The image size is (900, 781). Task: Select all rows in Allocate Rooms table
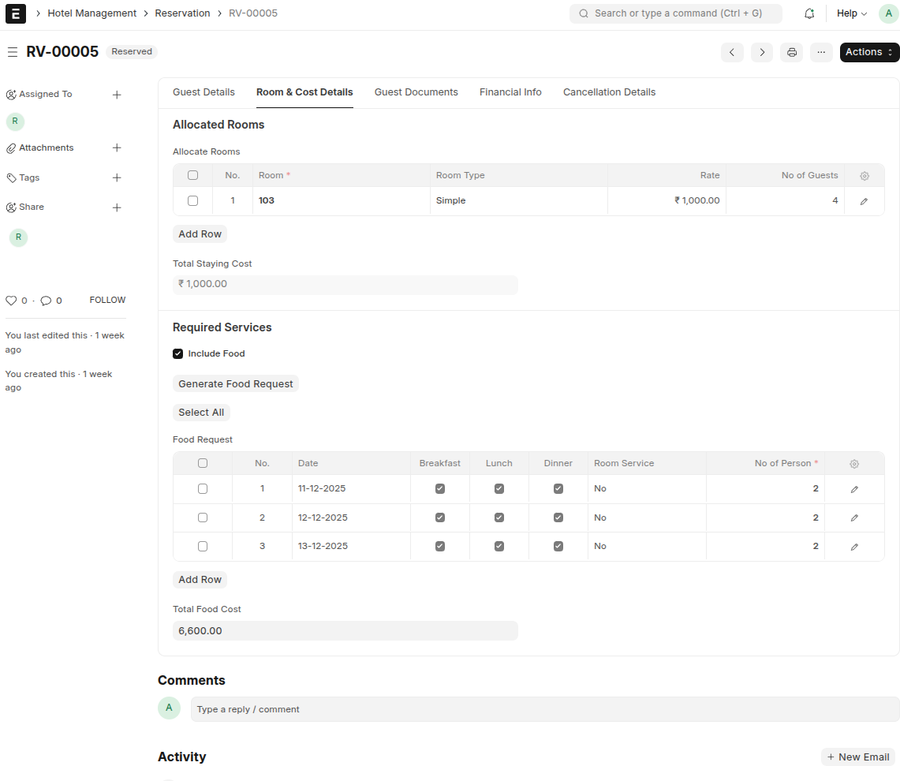192,175
